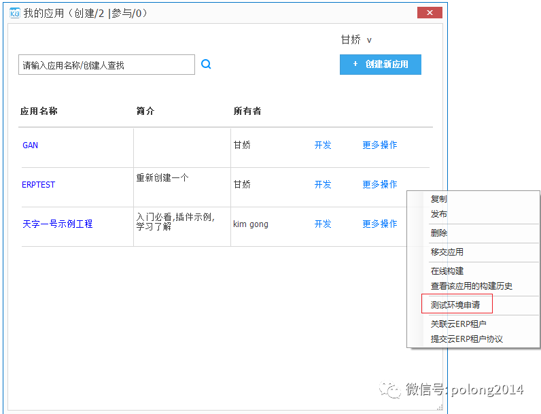Click 开发 in the ERPTEST row
This screenshot has width=541, height=414.
(x=323, y=184)
